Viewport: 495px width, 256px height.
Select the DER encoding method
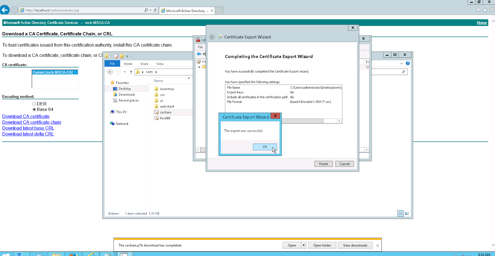34,104
